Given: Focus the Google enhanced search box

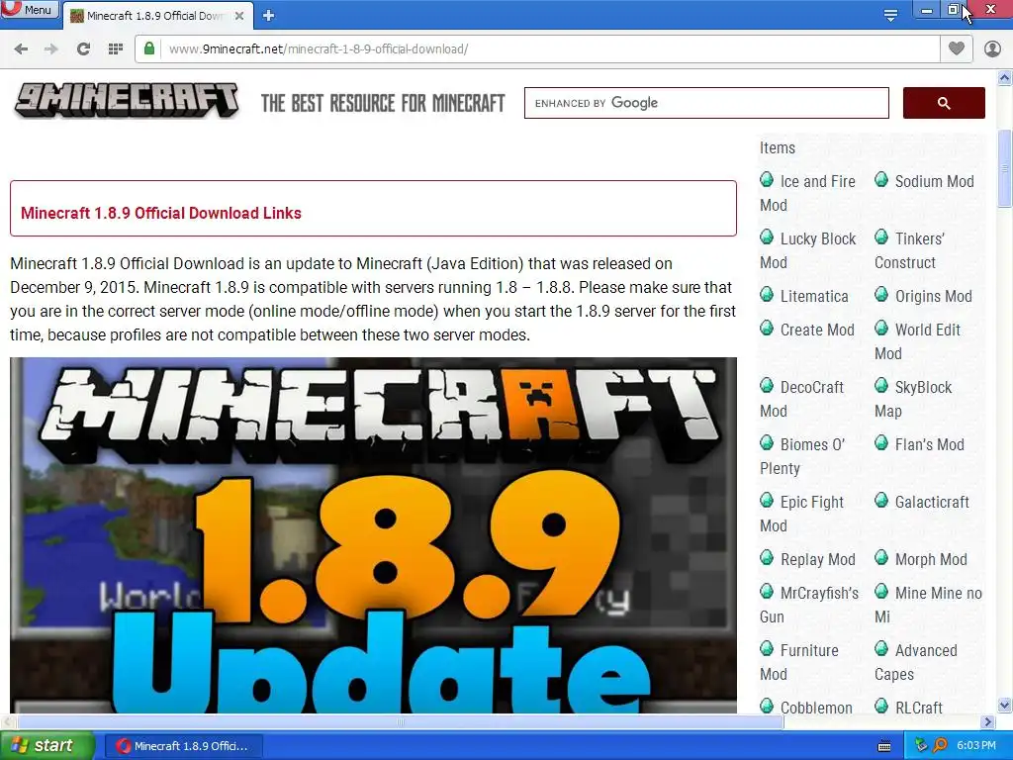Looking at the screenshot, I should (x=706, y=103).
